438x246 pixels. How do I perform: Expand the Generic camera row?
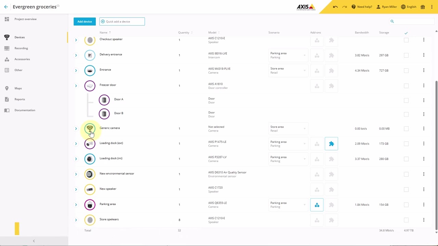tap(76, 128)
